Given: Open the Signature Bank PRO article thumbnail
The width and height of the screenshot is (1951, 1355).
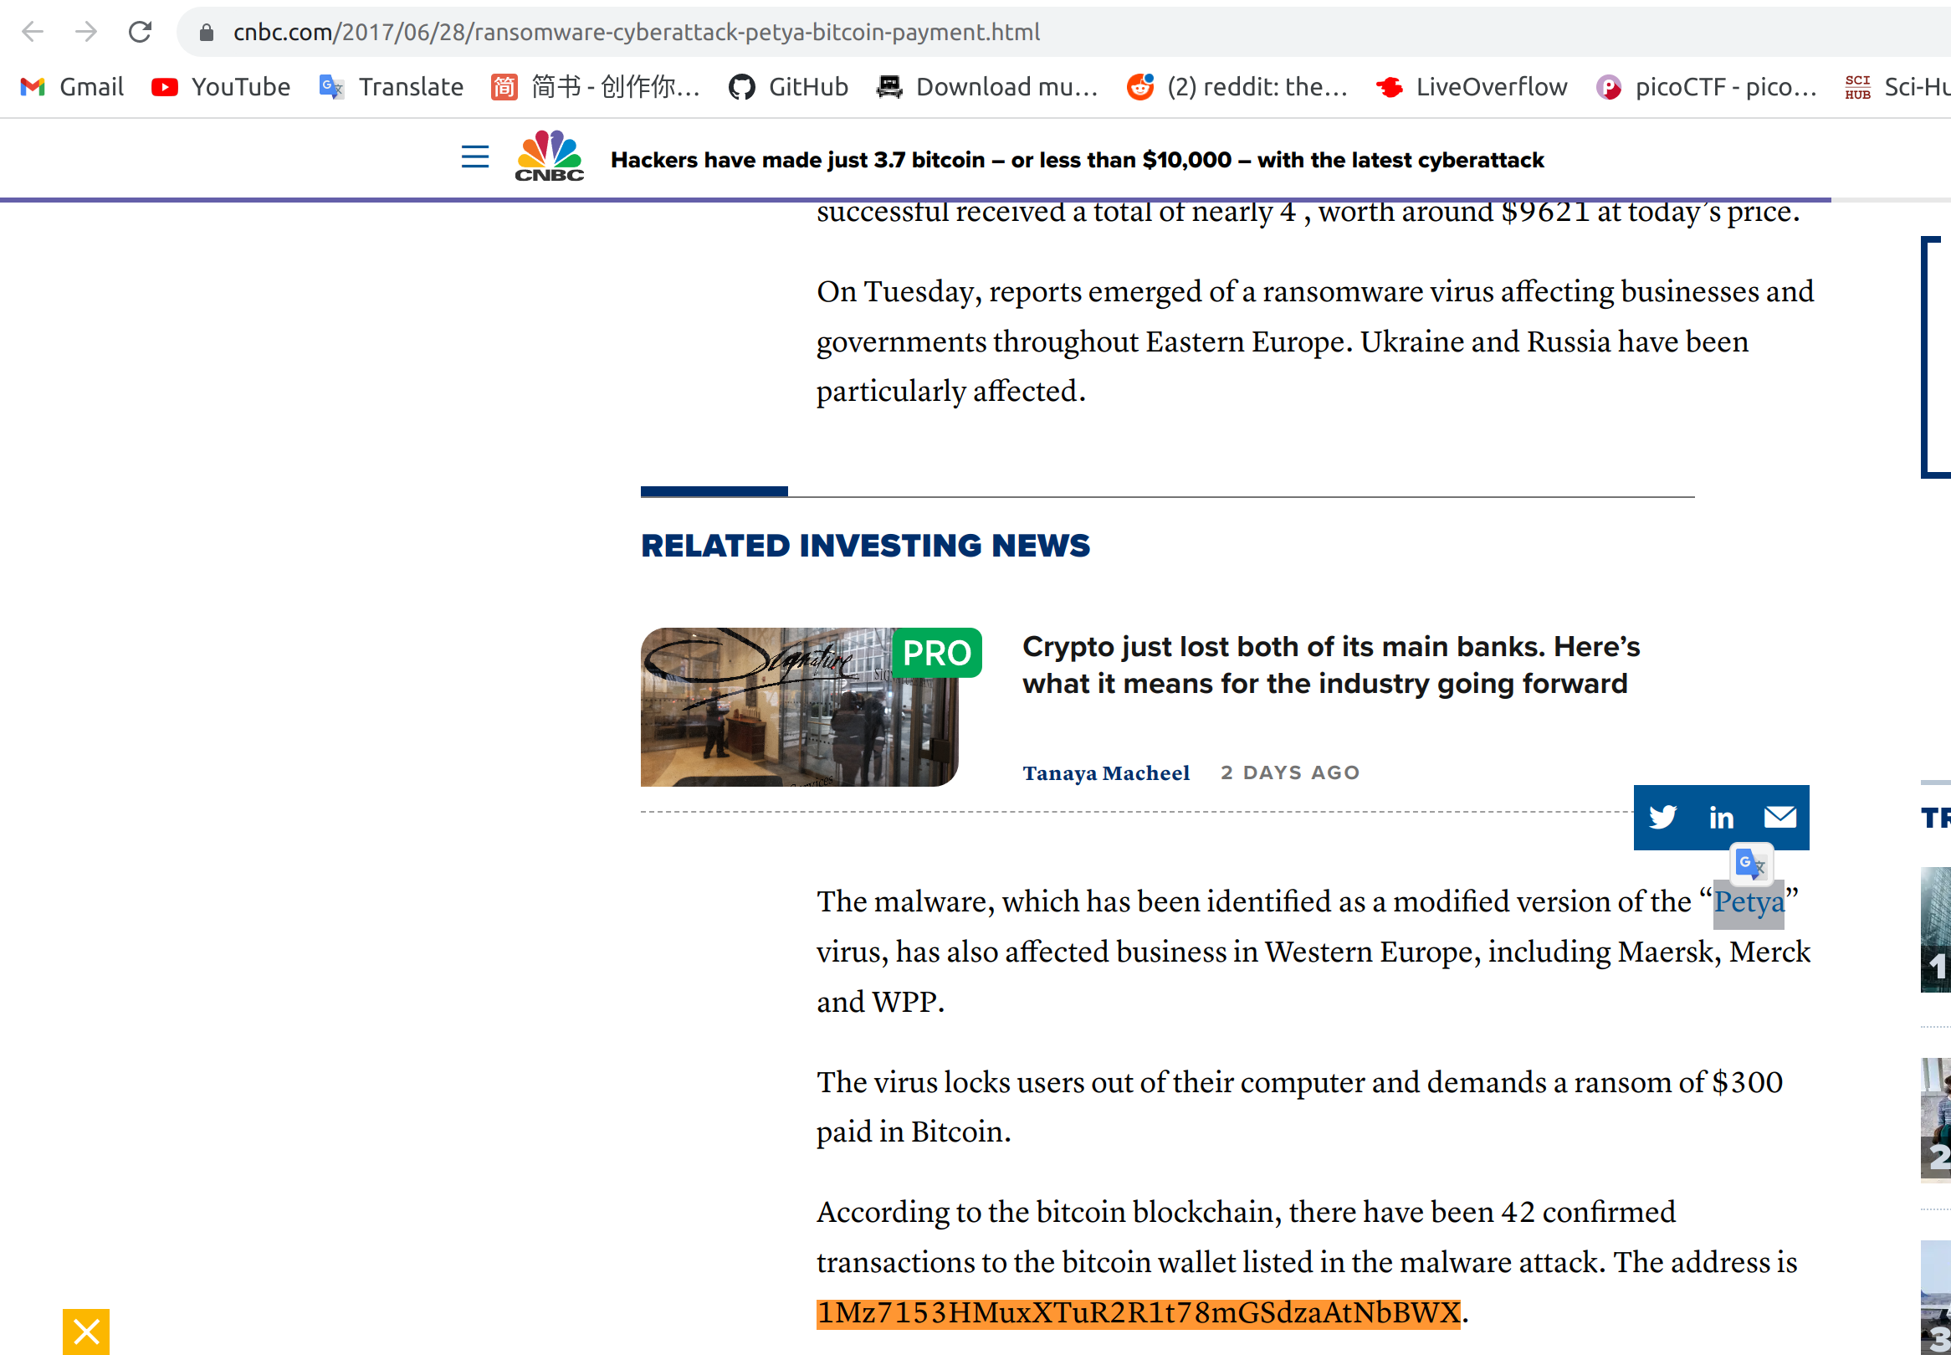Looking at the screenshot, I should (x=800, y=707).
